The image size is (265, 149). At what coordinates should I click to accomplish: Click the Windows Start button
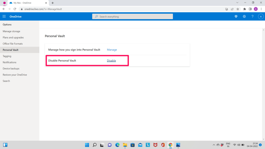click(x=87, y=145)
